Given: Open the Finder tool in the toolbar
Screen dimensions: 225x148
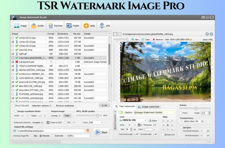Looking at the screenshot, I should click(73, 26).
